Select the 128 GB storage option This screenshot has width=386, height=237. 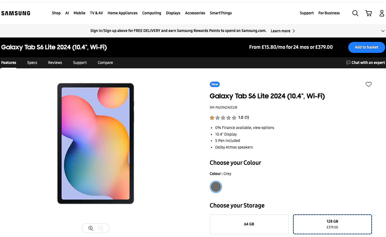click(332, 224)
